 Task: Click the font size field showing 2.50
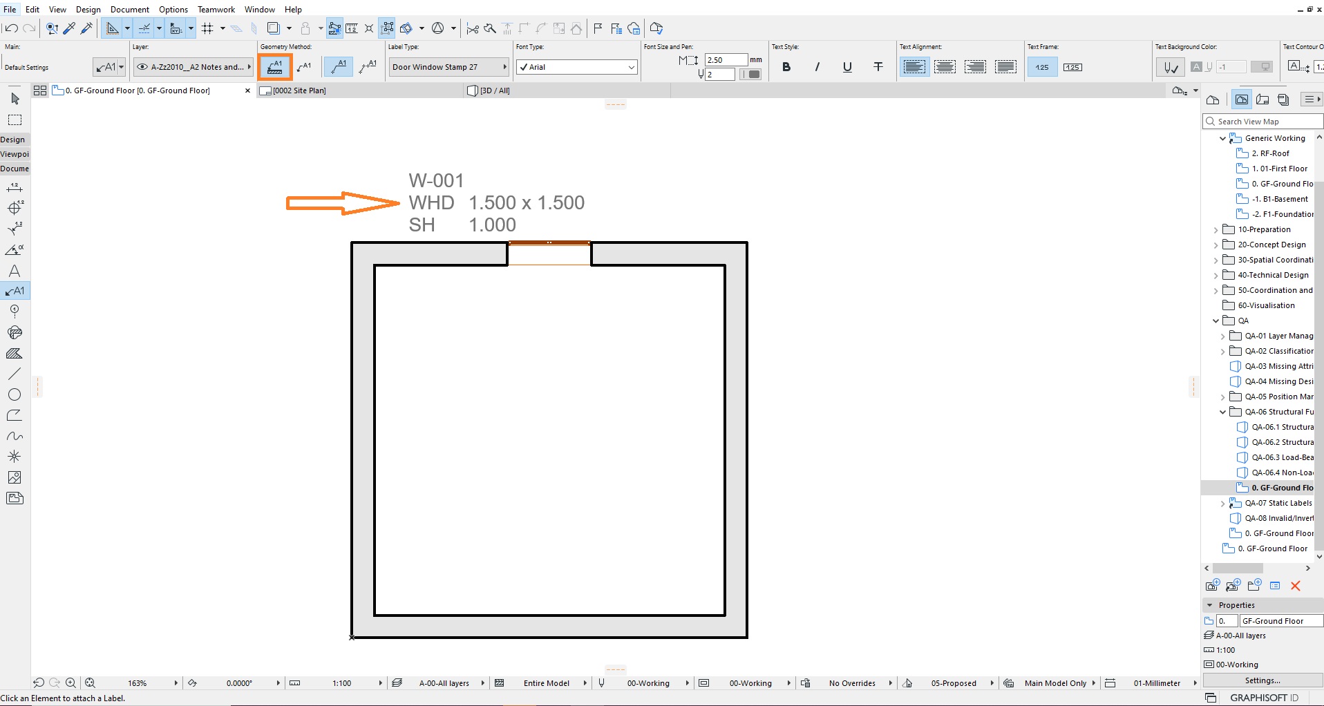coord(726,60)
